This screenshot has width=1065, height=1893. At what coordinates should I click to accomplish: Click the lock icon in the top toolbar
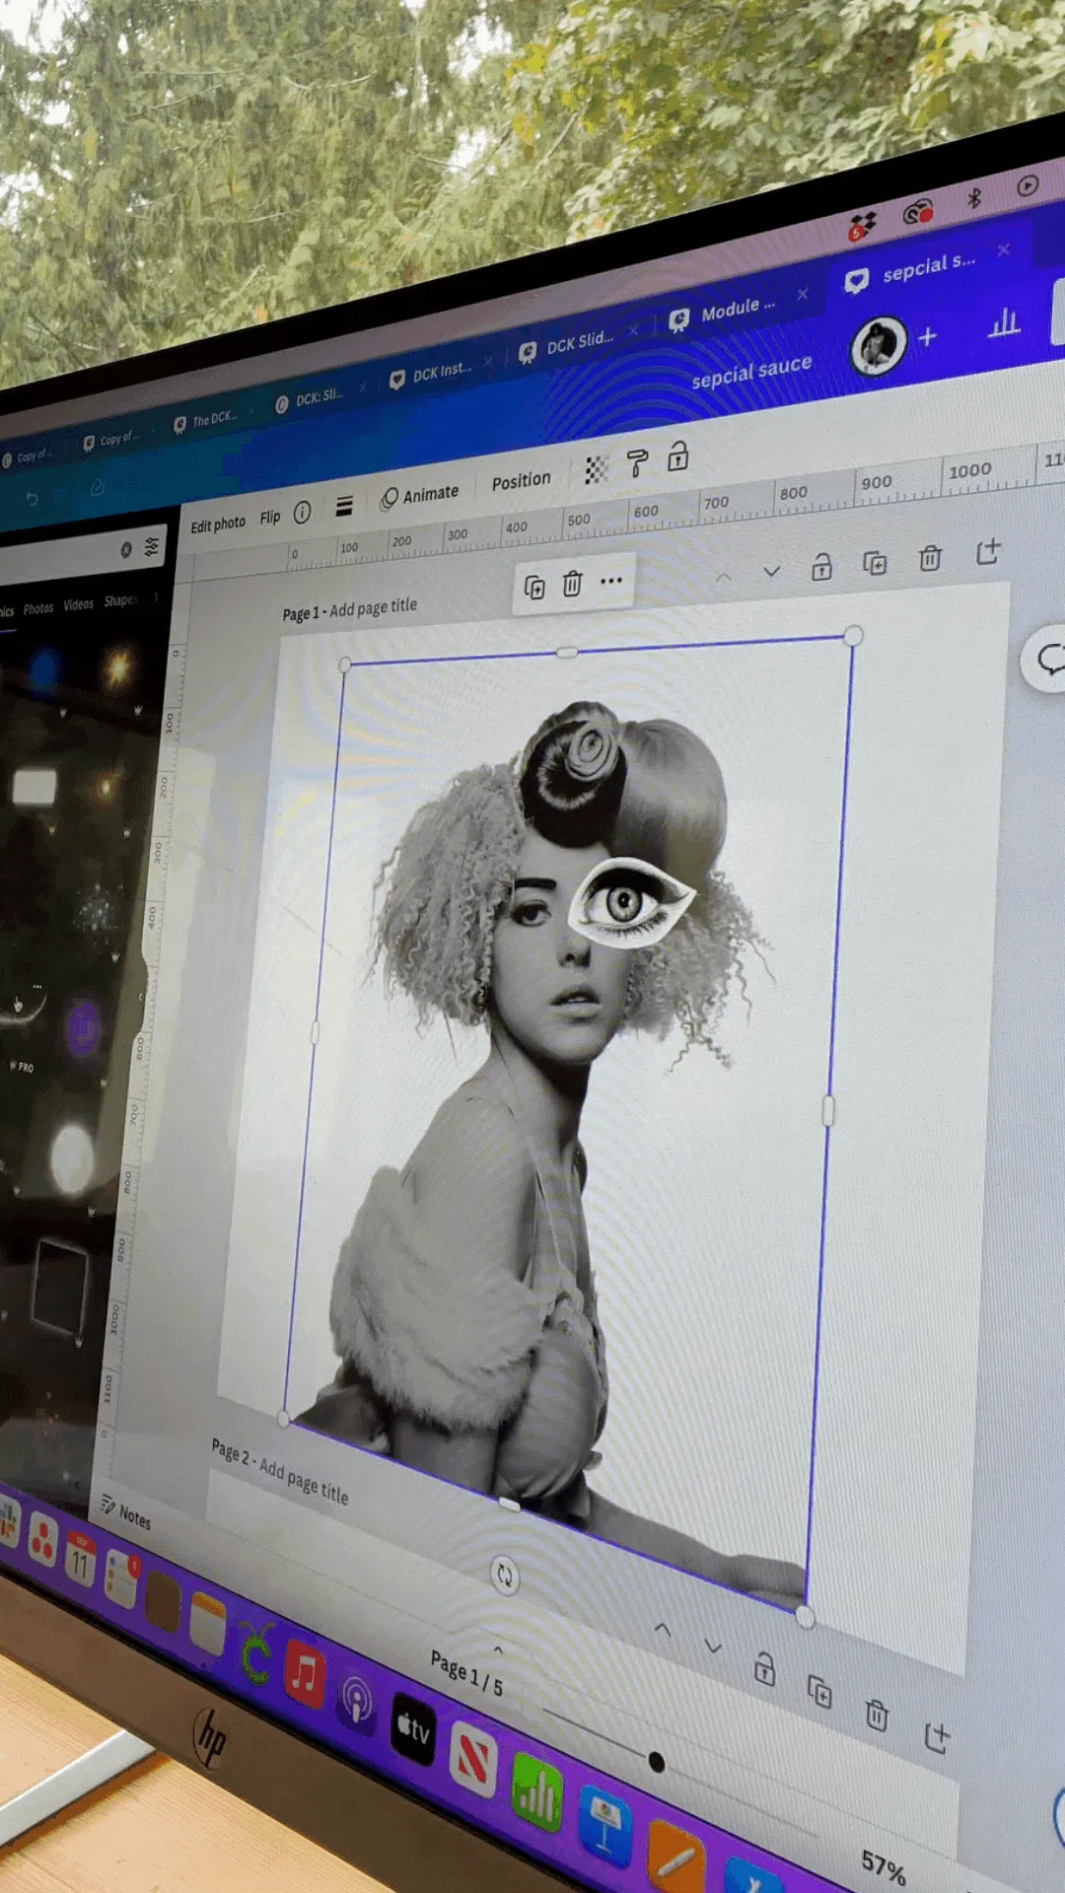click(x=677, y=456)
